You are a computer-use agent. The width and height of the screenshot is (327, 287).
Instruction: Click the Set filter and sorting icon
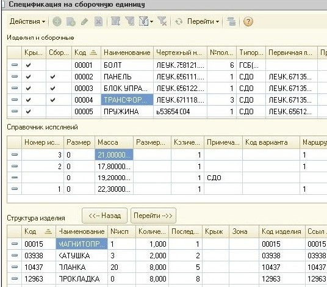pos(115,21)
